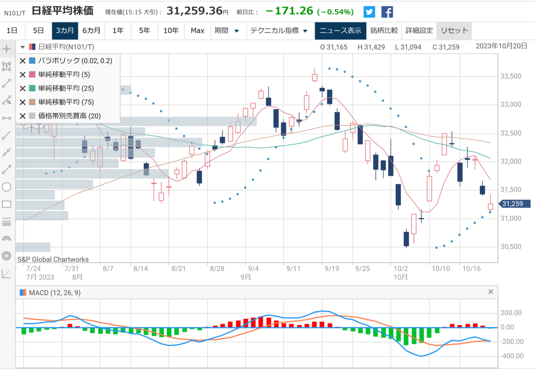Click the 10/16 date axis label
Screen dimensions: 535x370
pyautogui.click(x=472, y=268)
